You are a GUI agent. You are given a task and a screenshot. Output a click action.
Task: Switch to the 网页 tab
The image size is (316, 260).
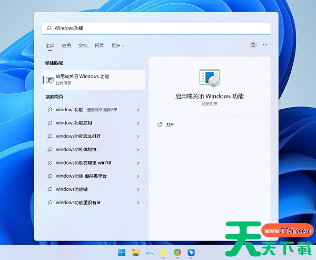(100, 46)
